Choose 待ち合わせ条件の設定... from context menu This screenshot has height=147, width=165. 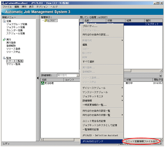102,34
